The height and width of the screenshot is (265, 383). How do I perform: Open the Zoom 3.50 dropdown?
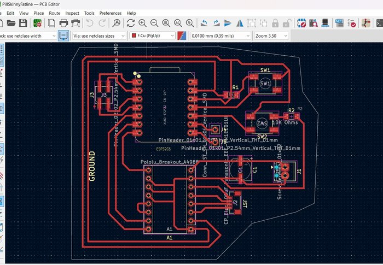coord(271,36)
